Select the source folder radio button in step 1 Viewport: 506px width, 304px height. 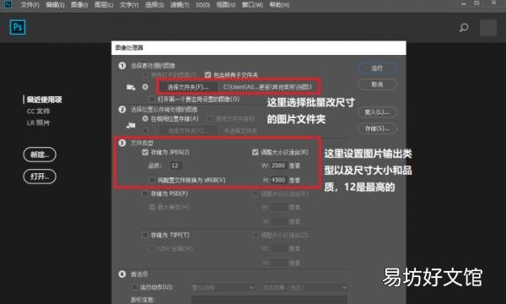tap(145, 87)
